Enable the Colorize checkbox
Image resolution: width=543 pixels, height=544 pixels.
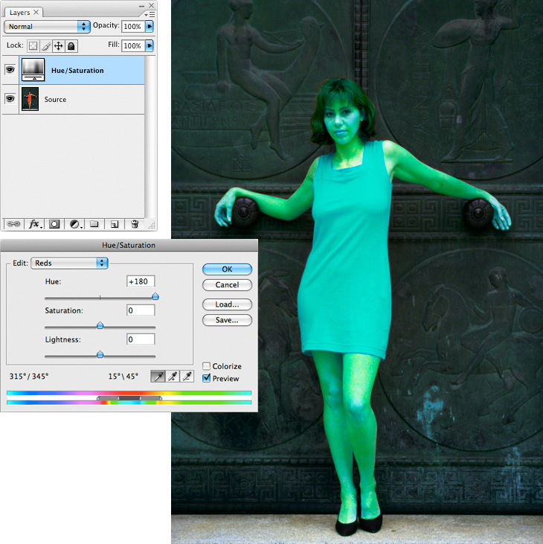pyautogui.click(x=207, y=366)
